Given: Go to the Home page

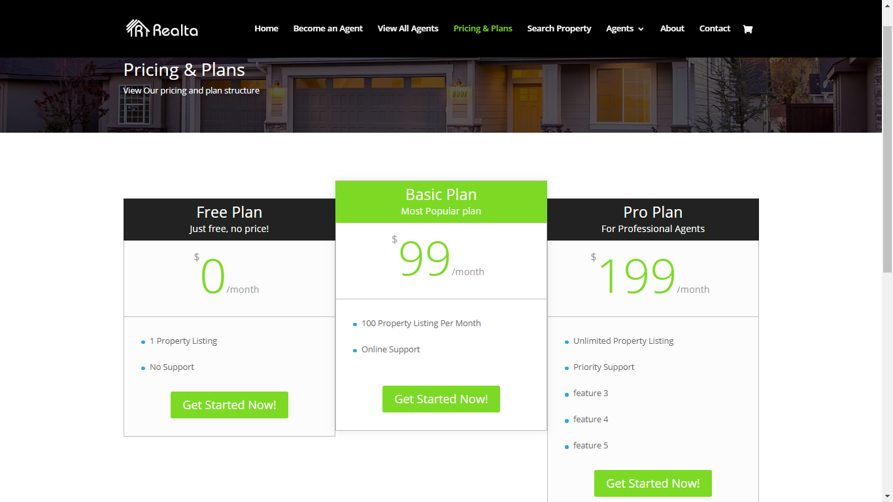Looking at the screenshot, I should 266,29.
